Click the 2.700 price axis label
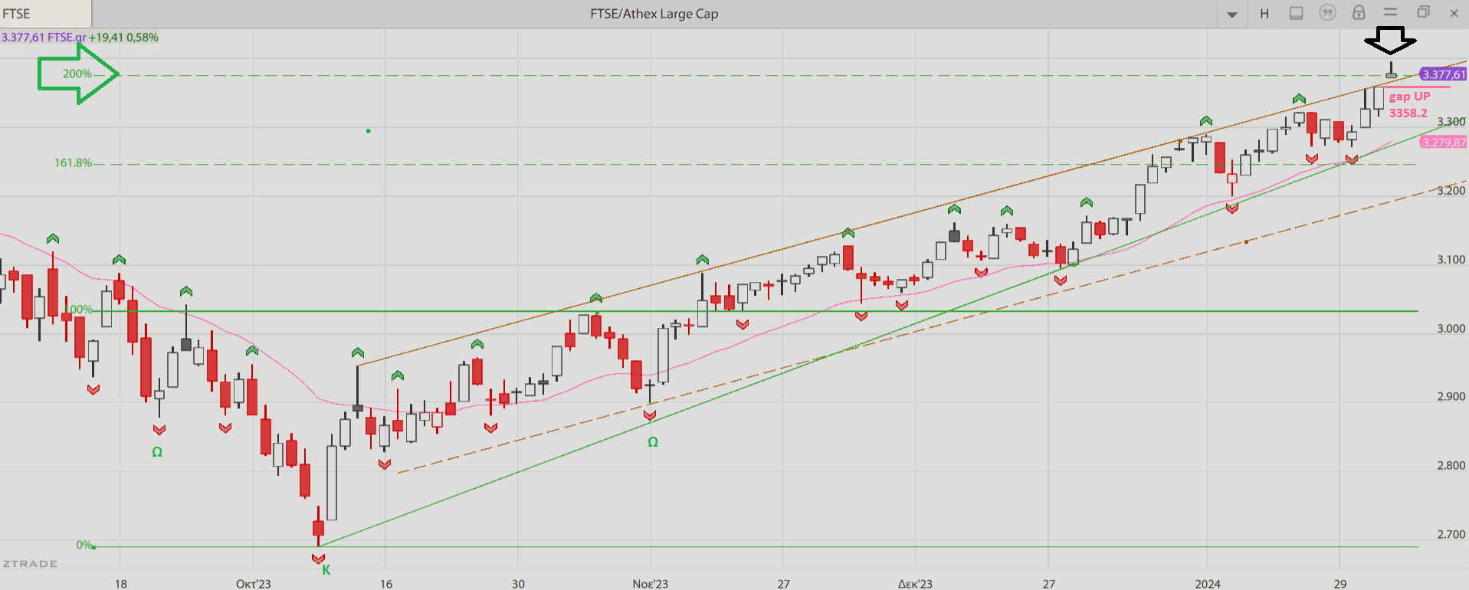This screenshot has height=590, width=1469. click(1451, 535)
